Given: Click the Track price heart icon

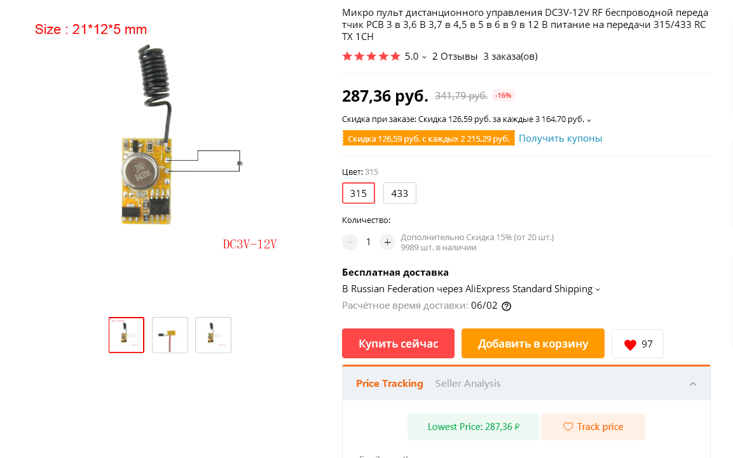Looking at the screenshot, I should pyautogui.click(x=568, y=427).
